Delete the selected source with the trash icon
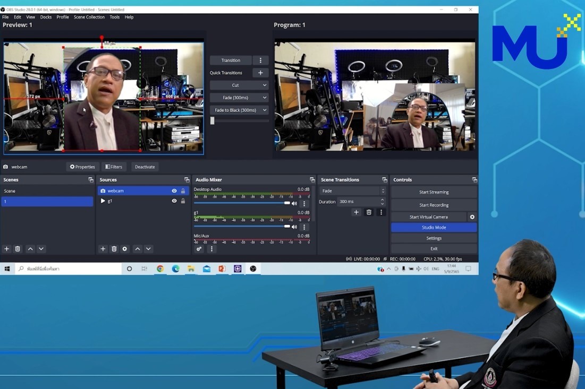Image resolution: width=585 pixels, height=389 pixels. tap(114, 248)
